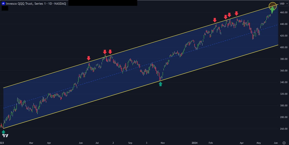Open the USD currency dropdown

point(283,3)
